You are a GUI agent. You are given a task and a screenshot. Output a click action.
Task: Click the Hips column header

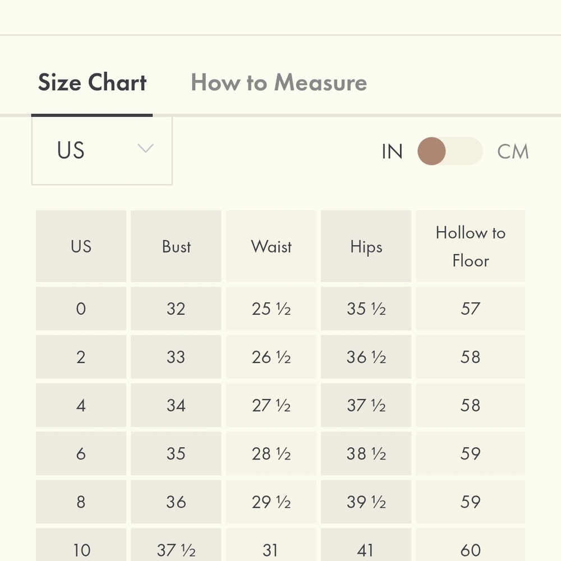(366, 246)
